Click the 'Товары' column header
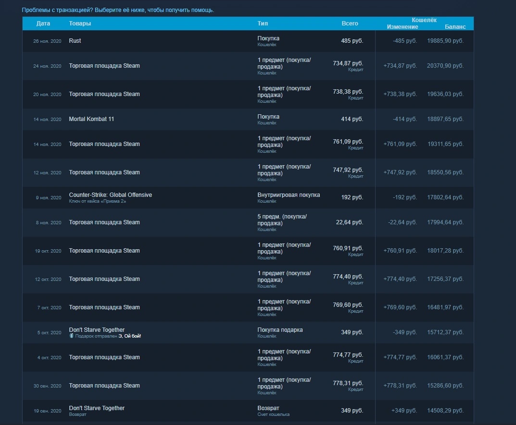Viewport: 516px width, 425px height. [x=80, y=24]
